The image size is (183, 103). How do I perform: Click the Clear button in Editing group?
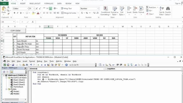tap(150, 14)
